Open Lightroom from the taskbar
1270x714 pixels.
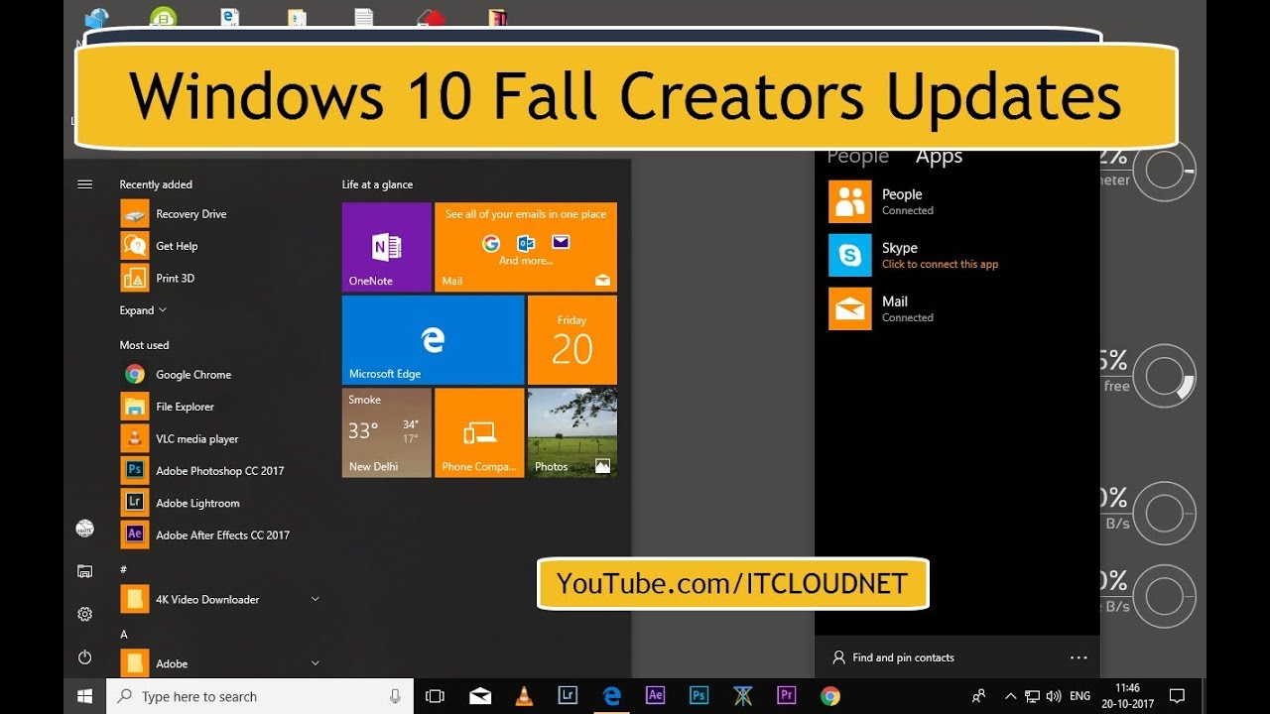point(568,696)
